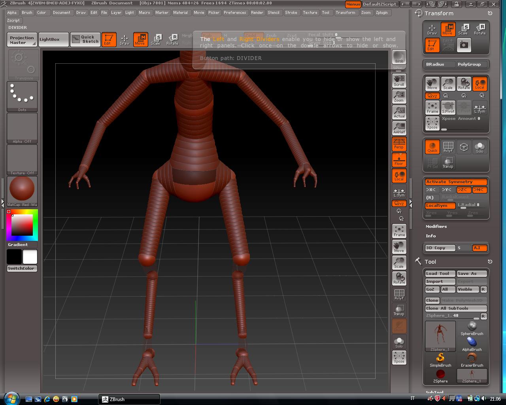Image resolution: width=506 pixels, height=405 pixels.
Task: Toggle Activate Symmetry button
Action: (x=456, y=182)
